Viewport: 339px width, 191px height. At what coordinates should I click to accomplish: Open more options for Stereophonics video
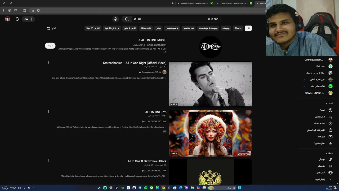pos(48,62)
